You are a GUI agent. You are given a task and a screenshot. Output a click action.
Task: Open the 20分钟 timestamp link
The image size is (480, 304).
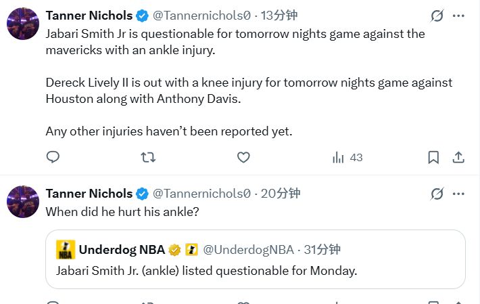280,194
